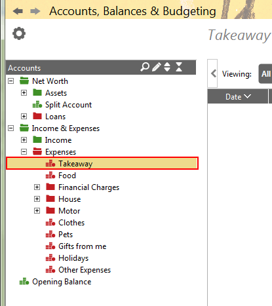Click the forward navigation arrow
The height and width of the screenshot is (306, 272).
click(35, 11)
